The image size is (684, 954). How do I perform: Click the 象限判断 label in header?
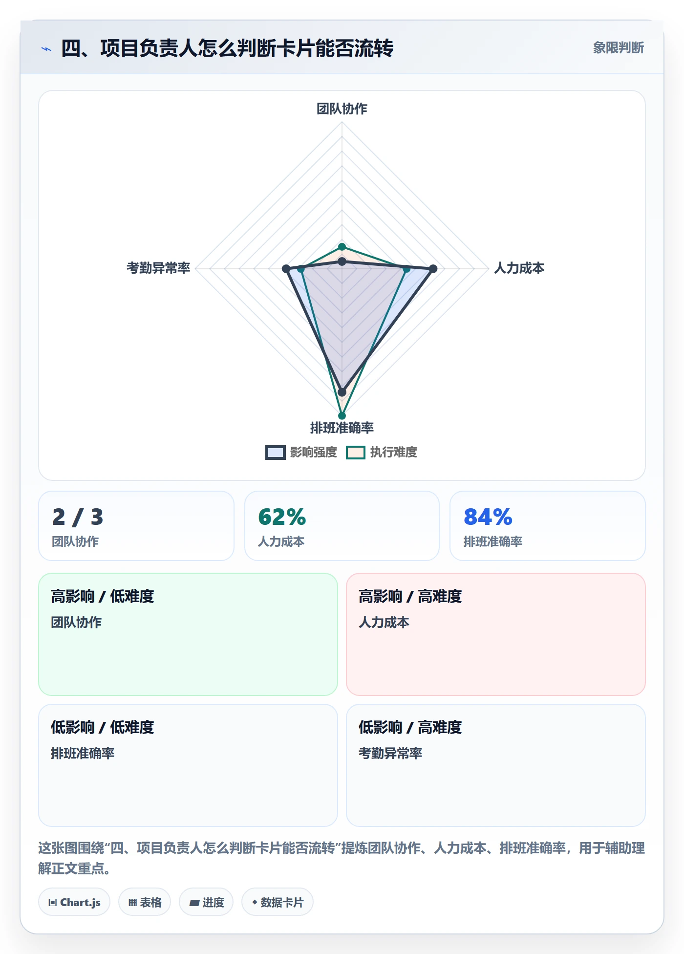pyautogui.click(x=618, y=48)
